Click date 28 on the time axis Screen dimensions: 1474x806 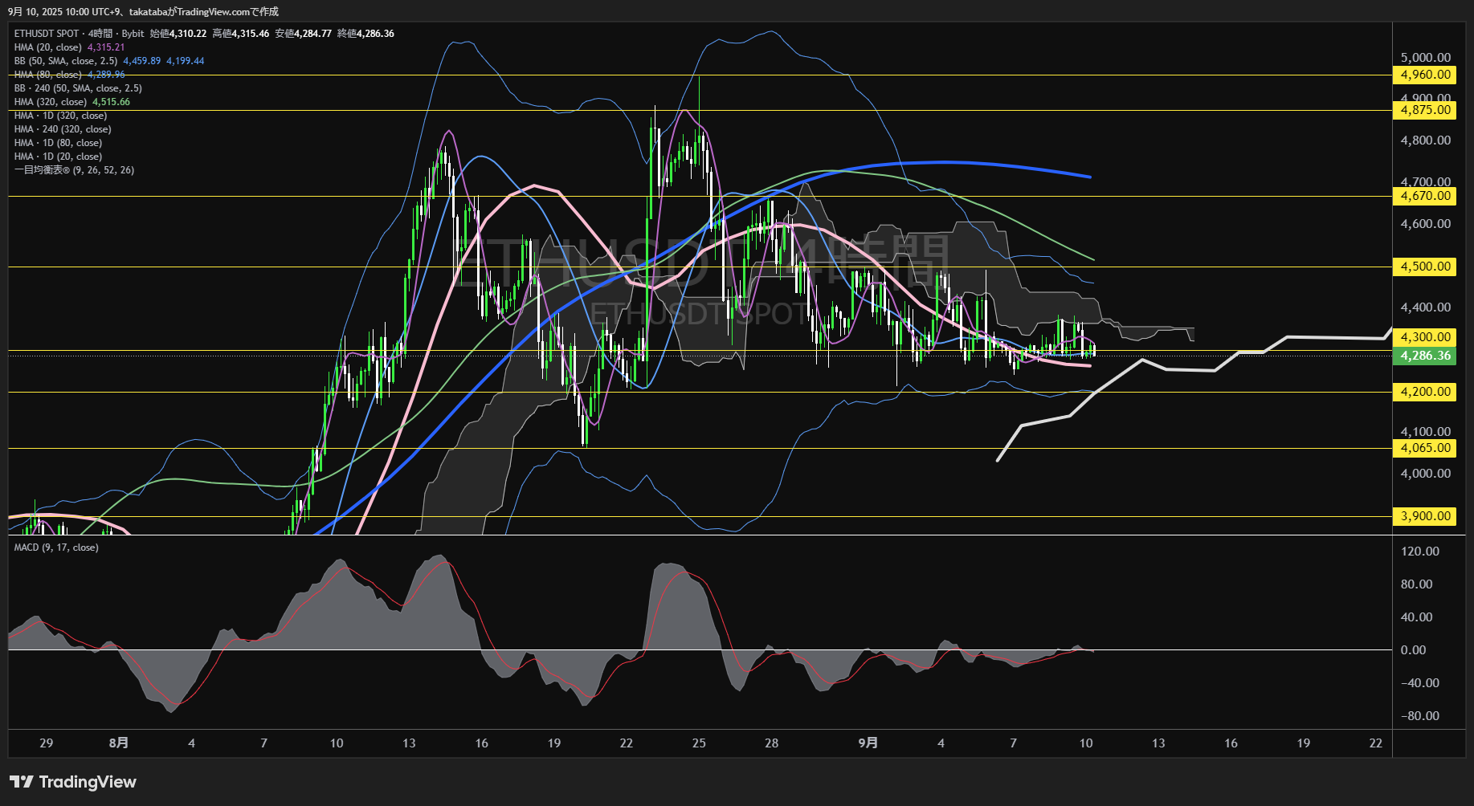click(772, 743)
